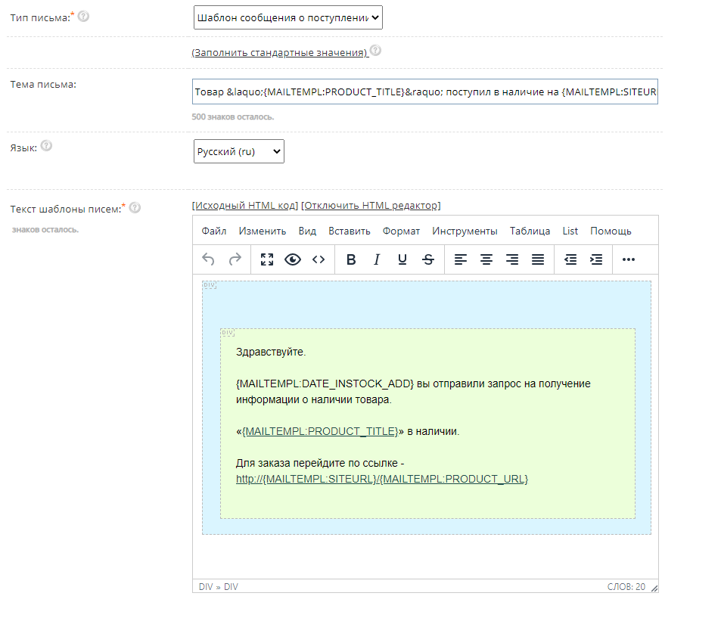Click the Preview eye icon
Screen dimensions: 721x621
coord(293,259)
